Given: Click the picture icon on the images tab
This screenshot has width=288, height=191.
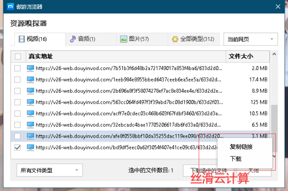Looking at the screenshot, I should click(x=123, y=39).
